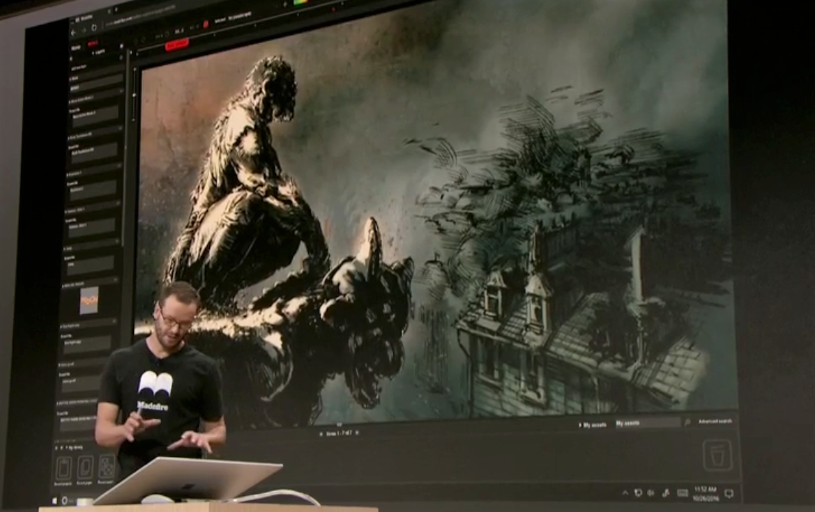Click the Cortana circle icon on taskbar
This screenshot has height=512, width=815.
point(65,501)
